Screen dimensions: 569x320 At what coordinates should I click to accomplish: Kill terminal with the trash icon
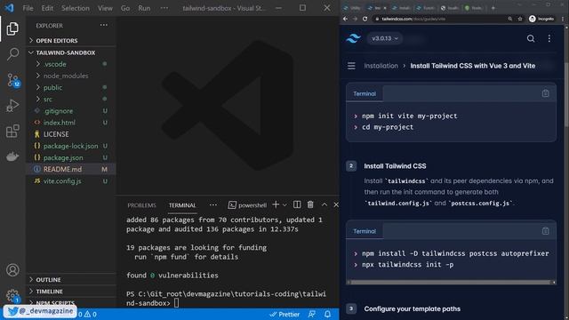point(310,204)
